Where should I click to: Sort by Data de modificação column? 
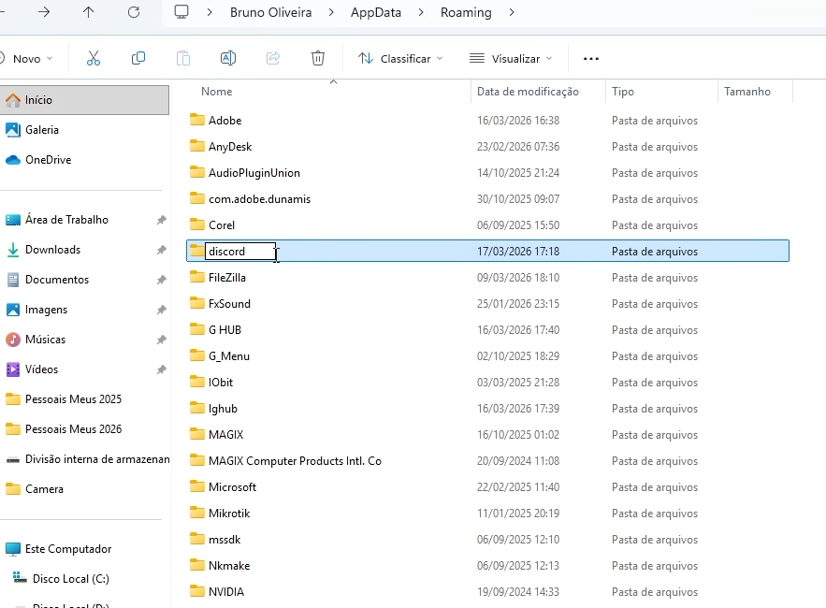click(528, 91)
